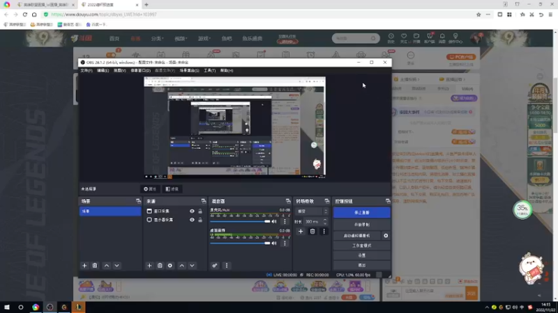Open transition properties three-dot menu
Image resolution: width=558 pixels, height=313 pixels.
[324, 232]
